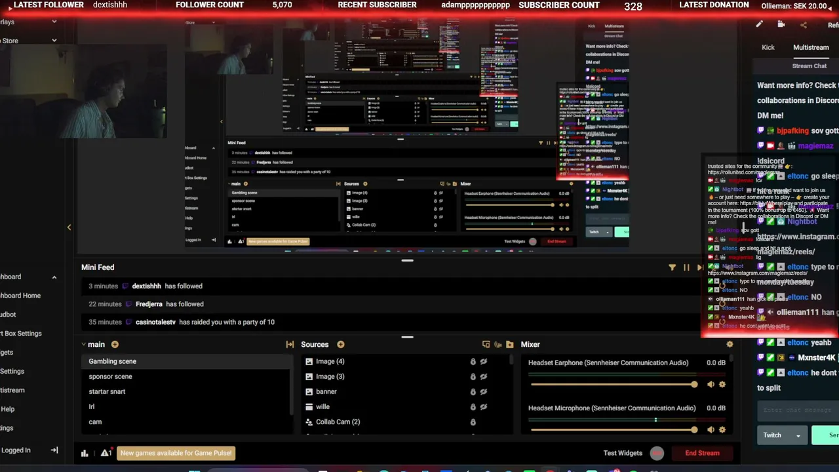
Task: Open Help in the sidebar
Action: (x=7, y=409)
